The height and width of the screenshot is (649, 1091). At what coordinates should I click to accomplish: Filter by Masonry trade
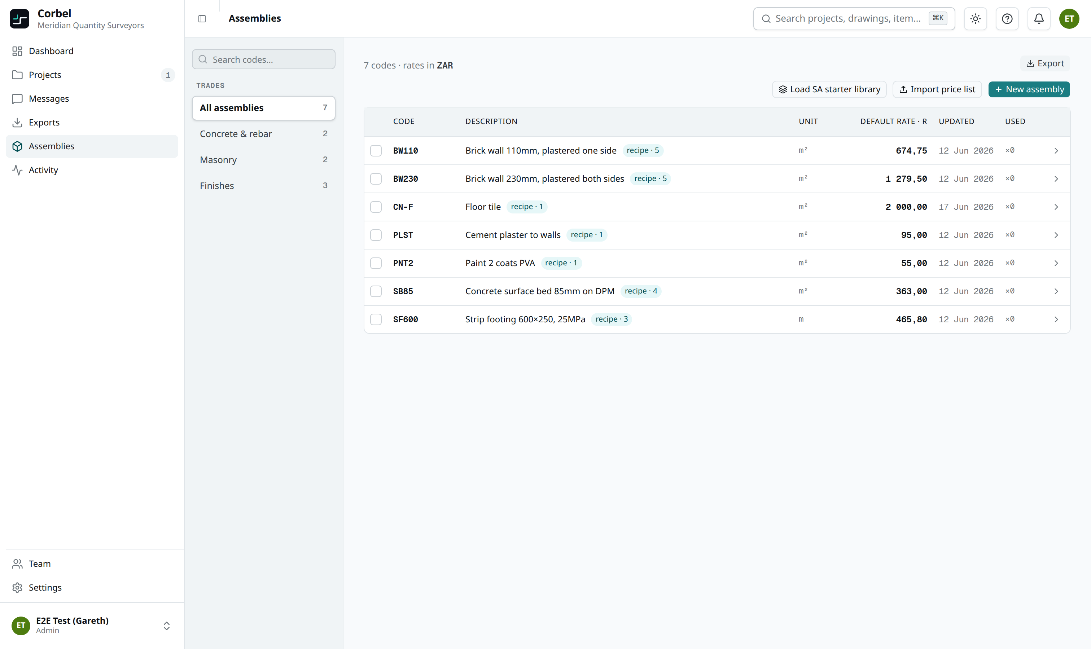(263, 160)
